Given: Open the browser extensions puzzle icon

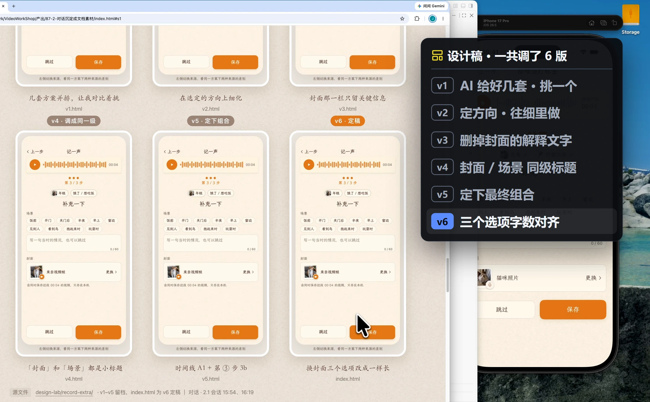Looking at the screenshot, I should point(417,19).
